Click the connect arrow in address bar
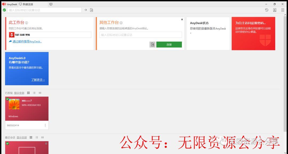Image resolution: width=288 pixels, height=154 pixels. 85,10
